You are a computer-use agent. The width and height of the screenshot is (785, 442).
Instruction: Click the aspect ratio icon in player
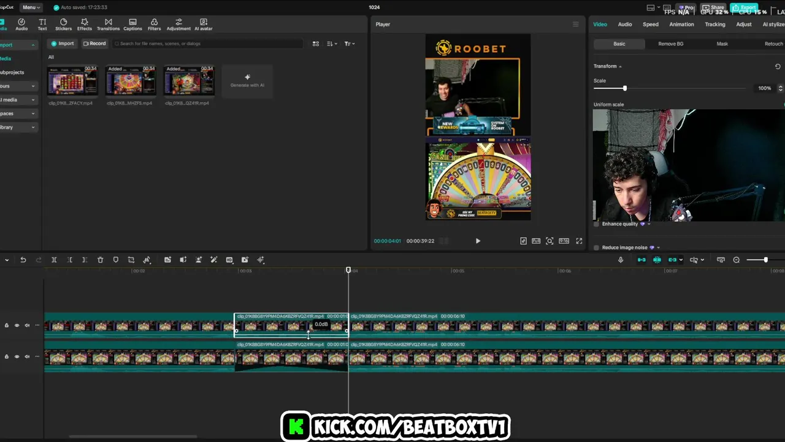click(x=564, y=241)
